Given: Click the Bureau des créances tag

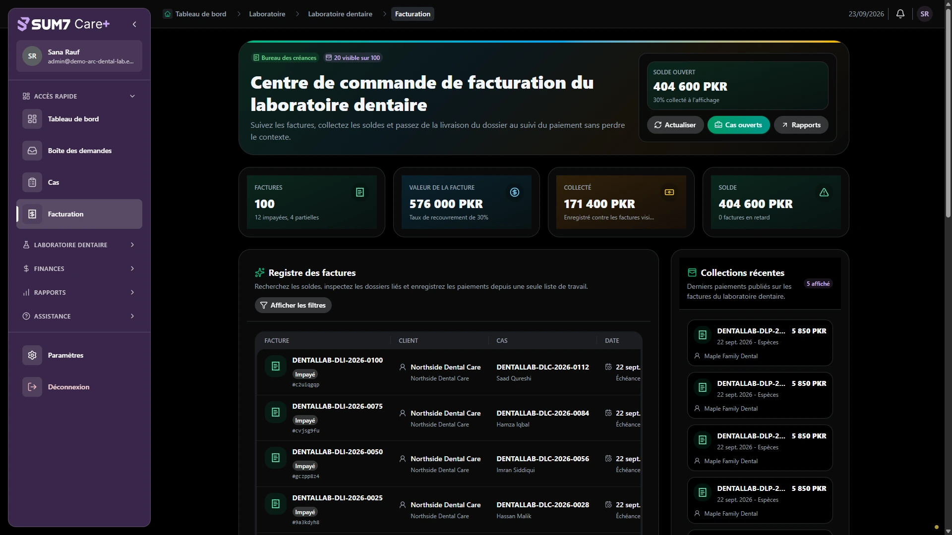Looking at the screenshot, I should [285, 58].
